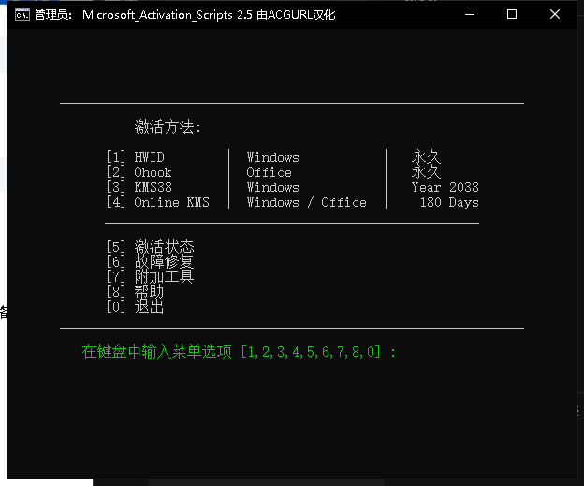Click 永久 in the HWID row

[426, 157]
